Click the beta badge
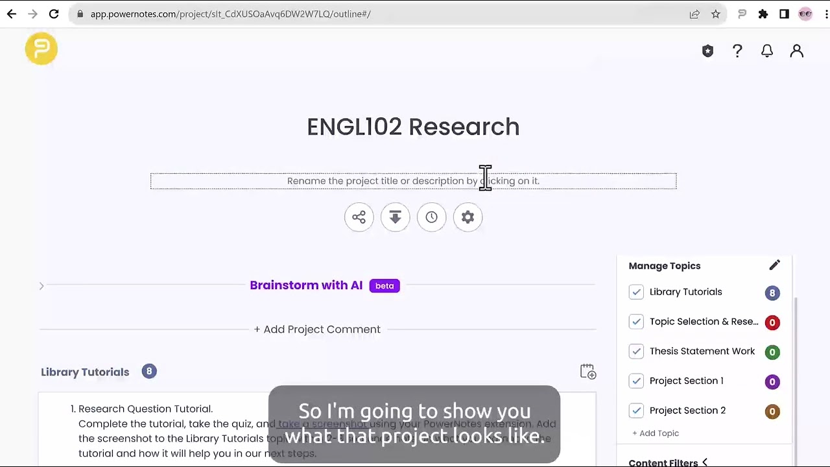Viewport: 830px width, 467px height. pos(385,285)
